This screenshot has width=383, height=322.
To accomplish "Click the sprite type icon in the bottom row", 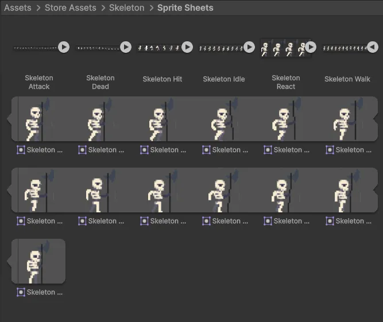I will [21, 292].
